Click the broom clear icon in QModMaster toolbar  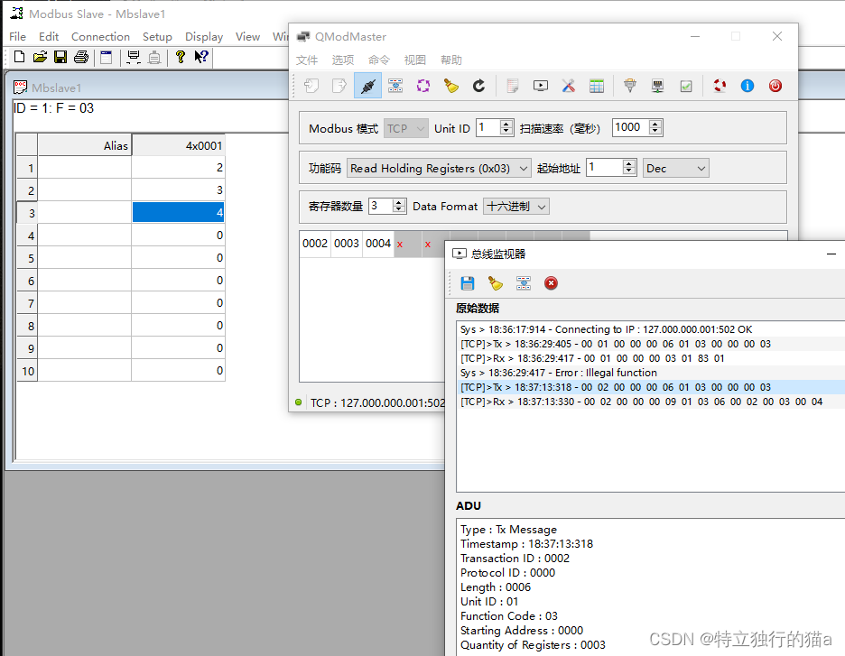(x=451, y=86)
